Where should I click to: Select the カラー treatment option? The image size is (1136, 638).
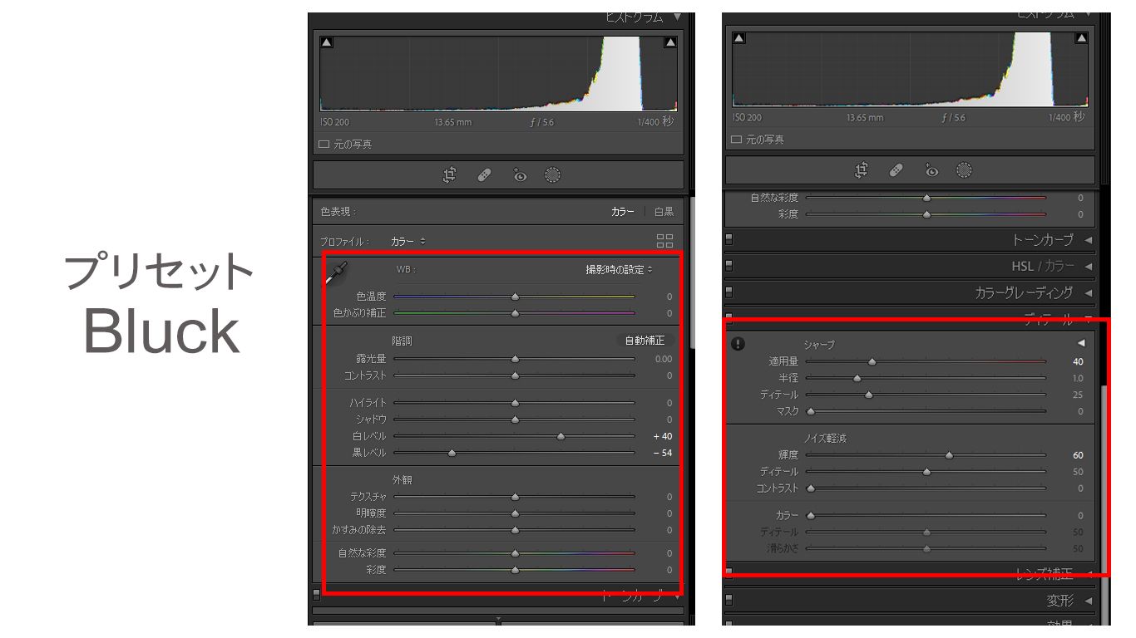pyautogui.click(x=622, y=212)
